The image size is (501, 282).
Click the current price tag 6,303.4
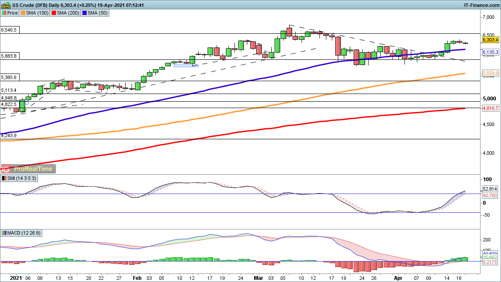tap(490, 40)
